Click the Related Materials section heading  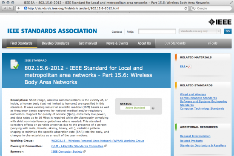(196, 57)
